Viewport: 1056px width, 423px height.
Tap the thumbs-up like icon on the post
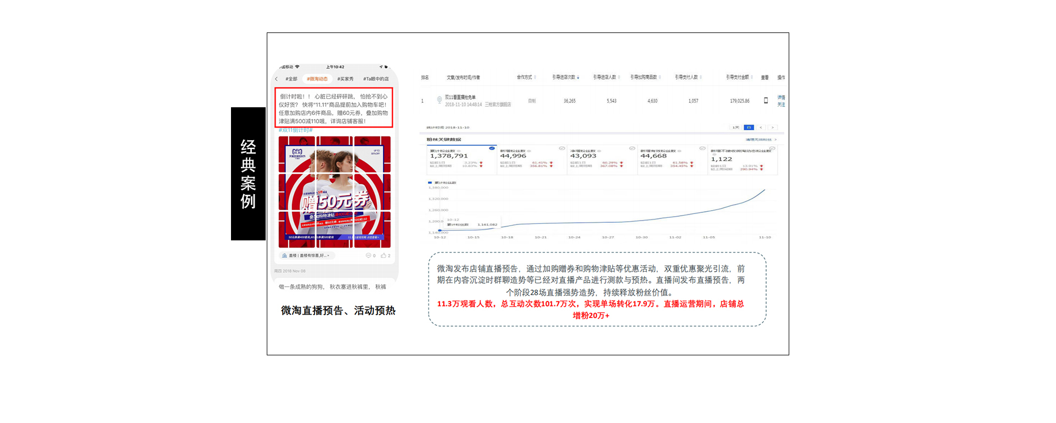(x=383, y=255)
